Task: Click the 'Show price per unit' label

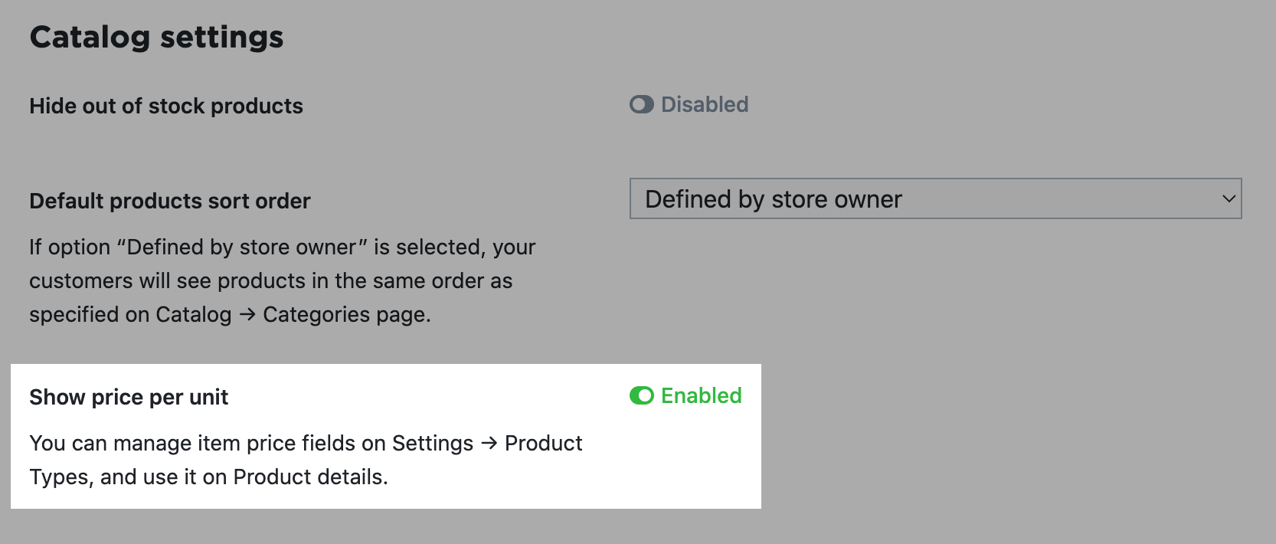Action: point(129,397)
